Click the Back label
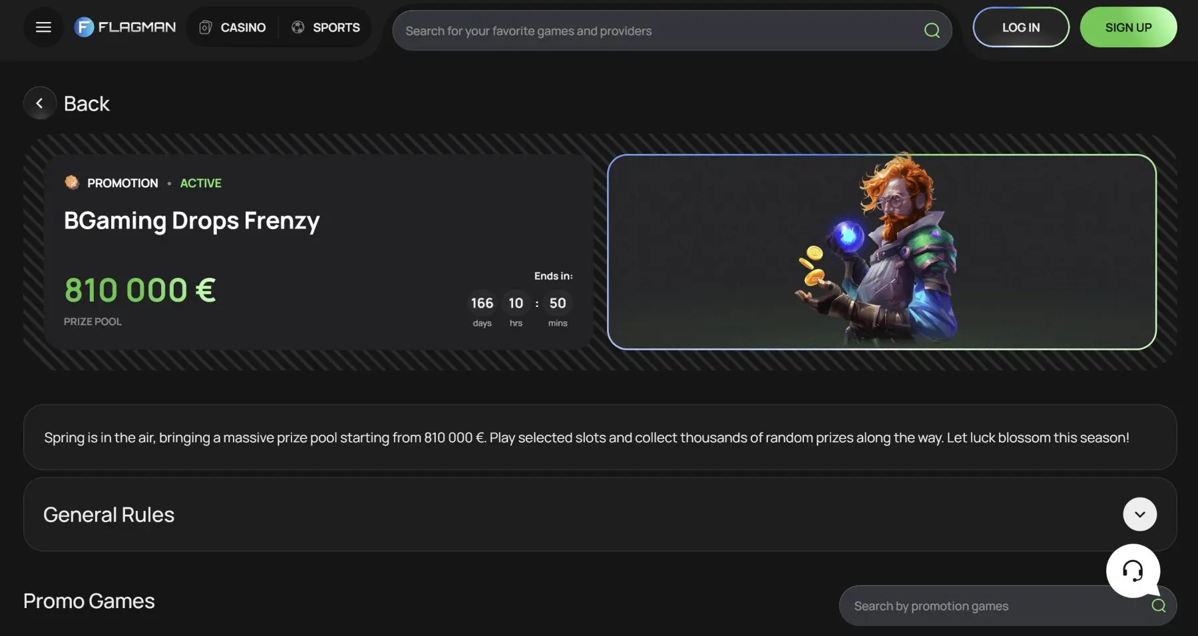 point(87,104)
